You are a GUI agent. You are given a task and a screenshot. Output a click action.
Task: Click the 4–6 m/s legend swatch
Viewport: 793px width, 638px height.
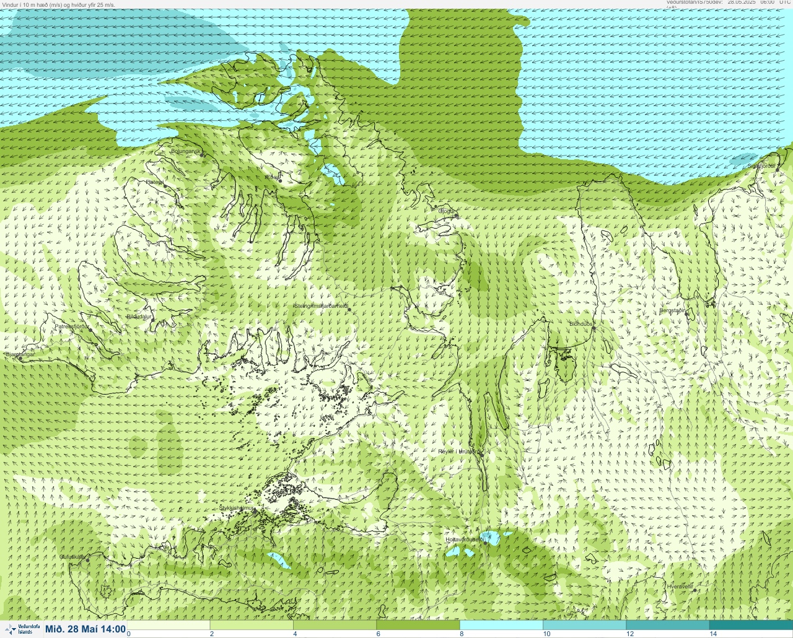click(335, 625)
